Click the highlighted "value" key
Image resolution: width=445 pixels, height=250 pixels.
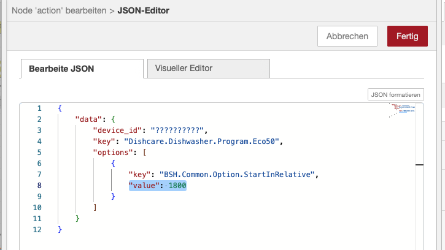point(144,186)
